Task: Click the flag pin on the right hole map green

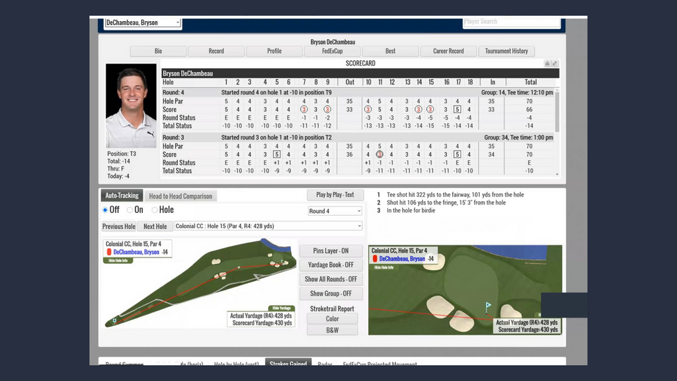Action: pos(489,306)
